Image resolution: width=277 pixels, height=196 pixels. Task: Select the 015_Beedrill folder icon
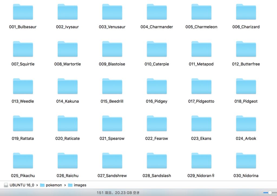pyautogui.click(x=112, y=86)
